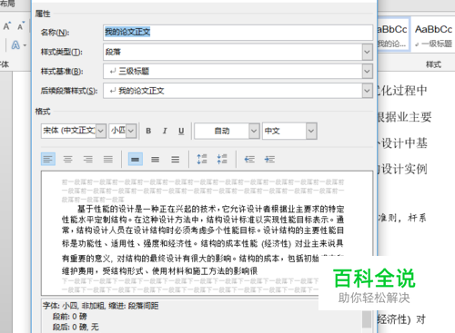Image resolution: width=455 pixels, height=333 pixels.
Task: Open the style based-on dropdown
Action: point(367,72)
